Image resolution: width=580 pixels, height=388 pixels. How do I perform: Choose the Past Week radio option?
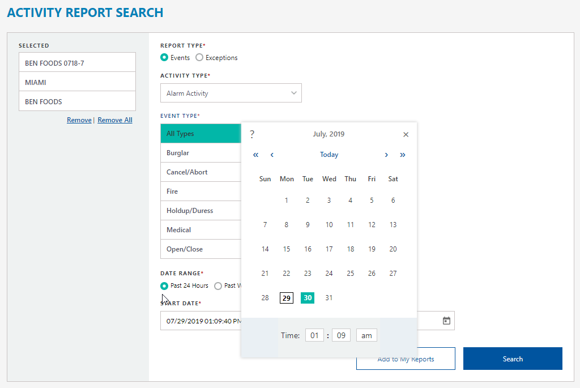218,286
